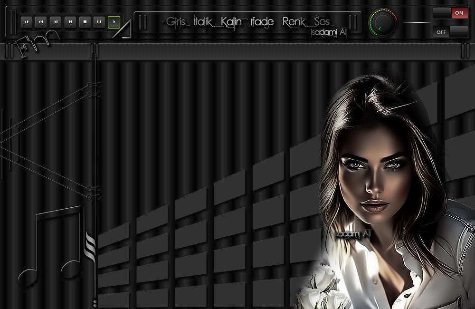The image size is (475, 309).
Task: Stop playback with the square stop button
Action: 85,22
